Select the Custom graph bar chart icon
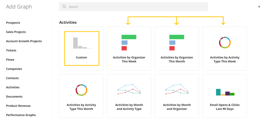 pos(82,43)
